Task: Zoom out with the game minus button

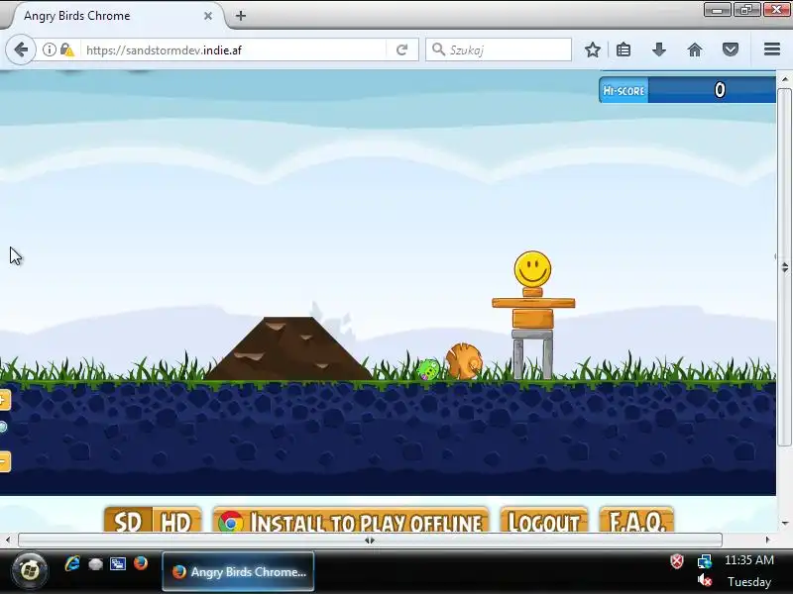Action: [4, 461]
